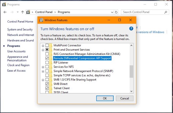Uncheck Remote Differential Compression API Support
The height and width of the screenshot is (113, 173).
click(47, 58)
